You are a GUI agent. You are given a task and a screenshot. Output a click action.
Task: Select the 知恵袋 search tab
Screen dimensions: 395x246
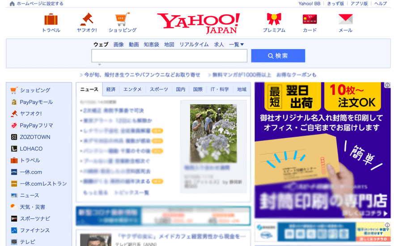pos(151,45)
